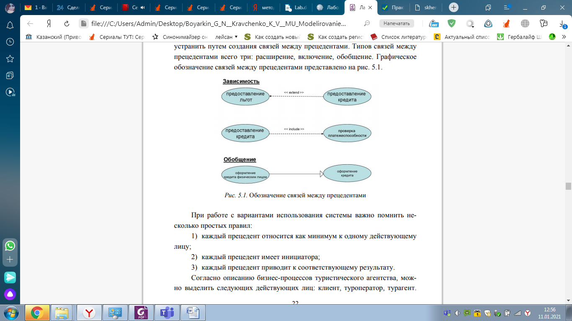Open the browser main menu
572x321 pixels.
click(507, 7)
